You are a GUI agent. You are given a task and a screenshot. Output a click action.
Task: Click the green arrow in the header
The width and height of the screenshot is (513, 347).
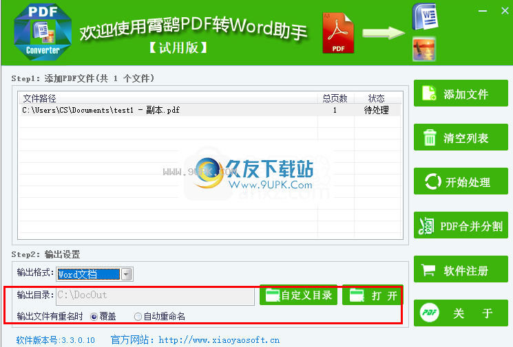click(384, 33)
